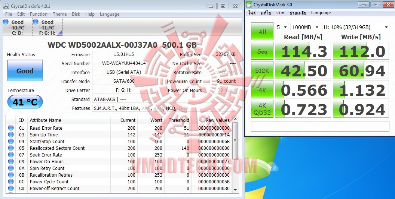The image size is (395, 199).
Task: Click the 4K QD32 read result 0.723
Action: pos(303,109)
